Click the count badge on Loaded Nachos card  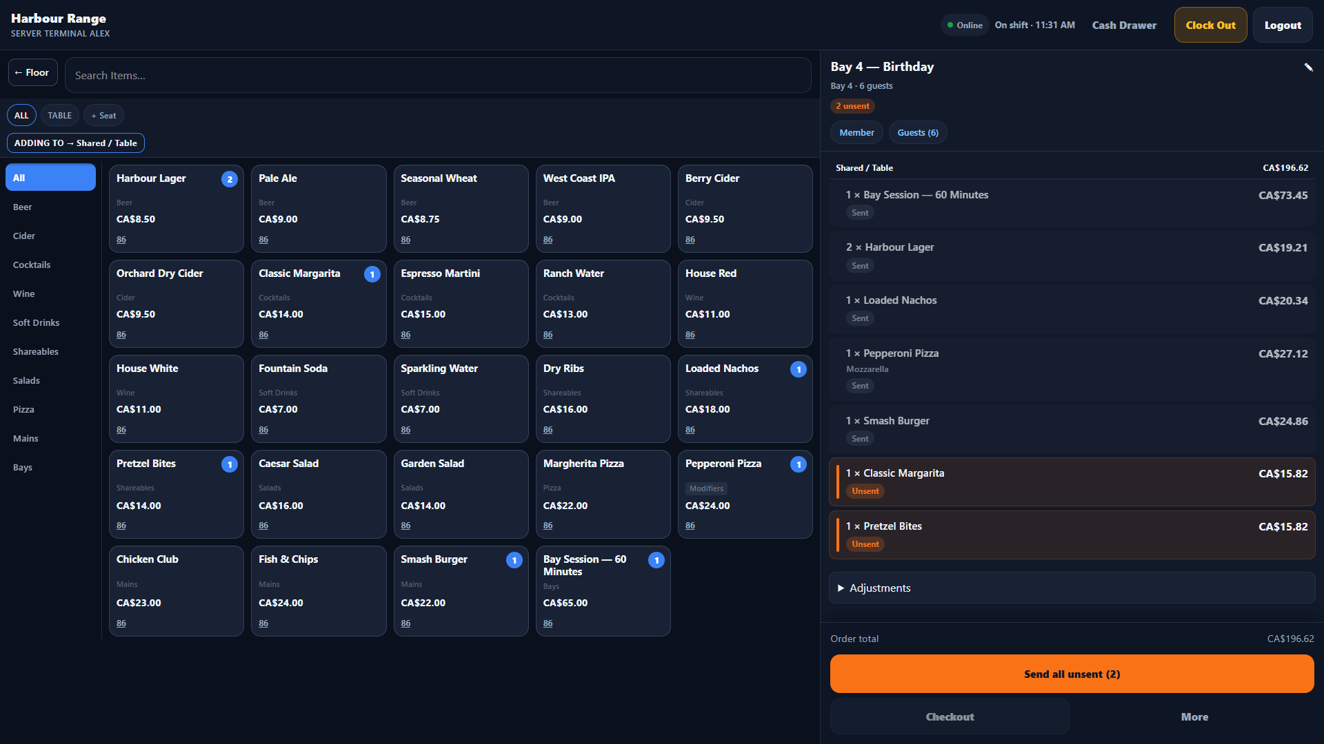tap(799, 369)
